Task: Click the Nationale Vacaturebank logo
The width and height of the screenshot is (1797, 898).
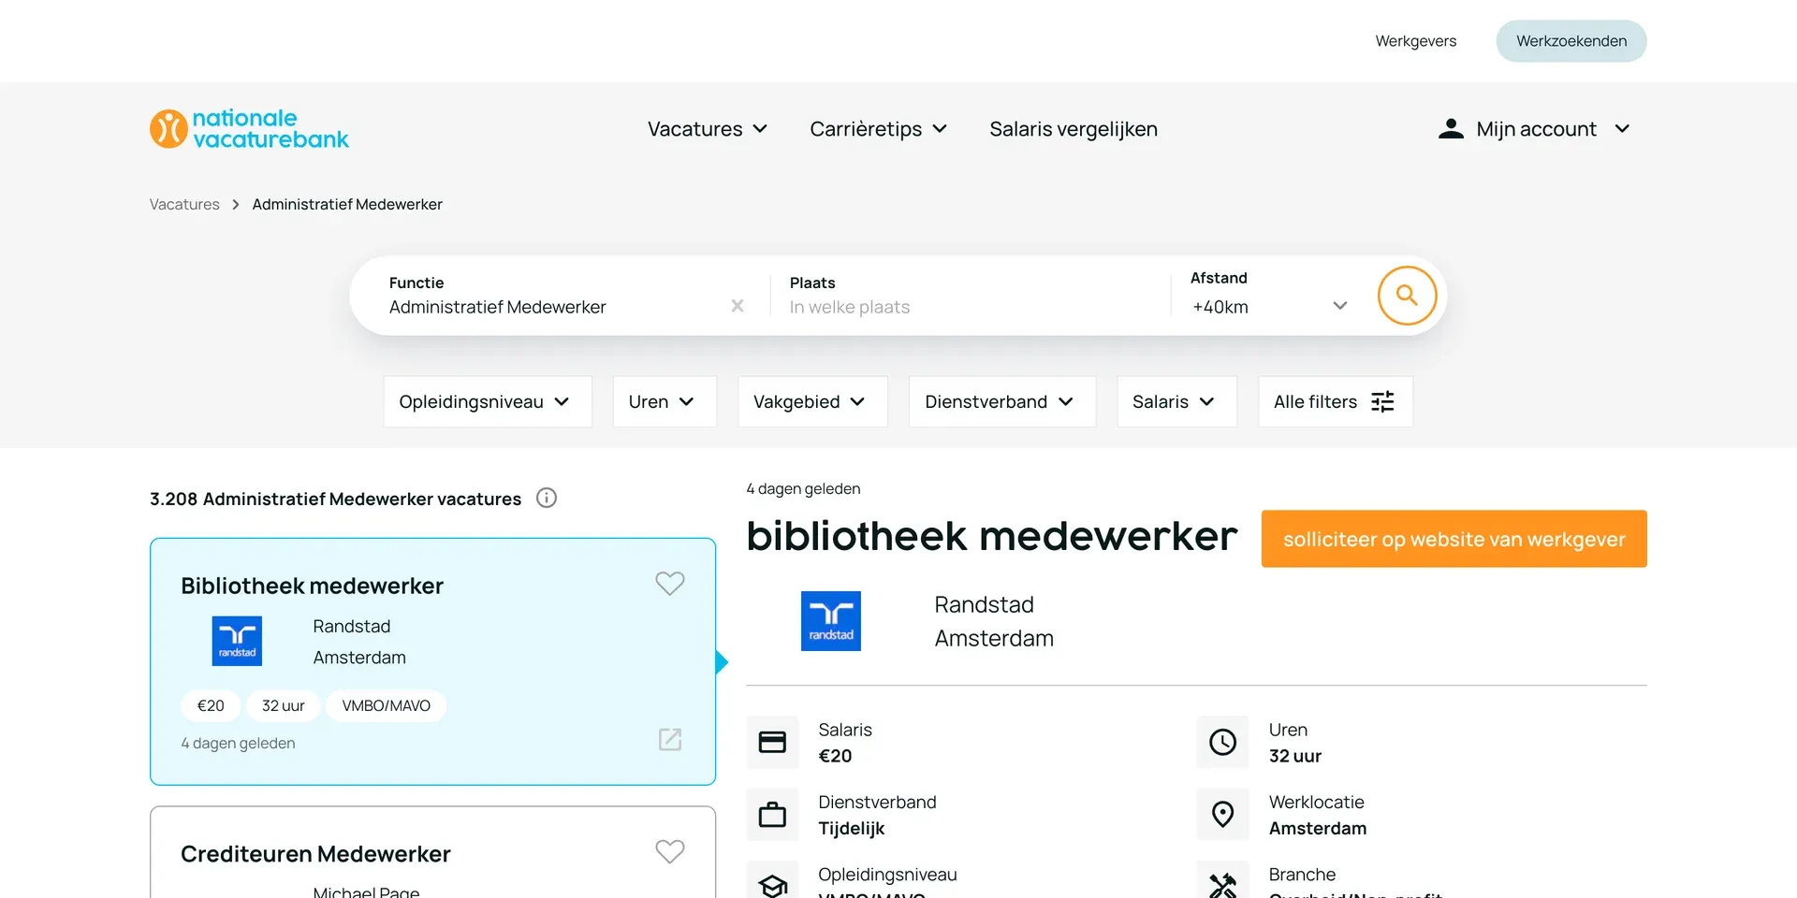Action: click(249, 129)
